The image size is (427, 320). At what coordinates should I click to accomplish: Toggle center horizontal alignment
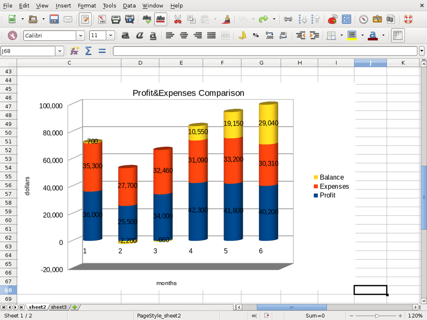click(184, 35)
